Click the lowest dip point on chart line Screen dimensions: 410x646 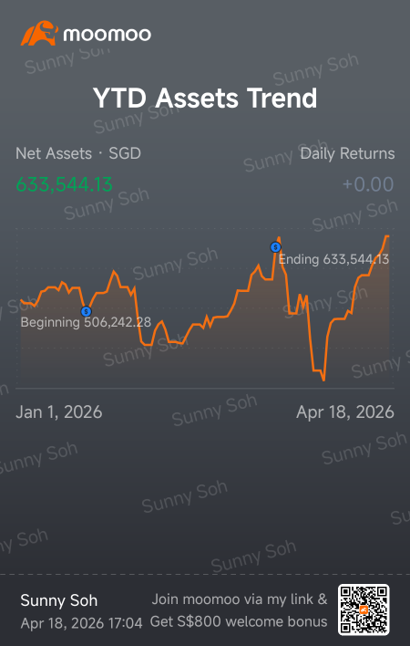point(323,380)
